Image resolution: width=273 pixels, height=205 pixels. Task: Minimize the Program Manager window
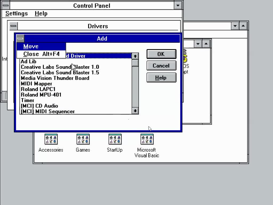point(235,26)
